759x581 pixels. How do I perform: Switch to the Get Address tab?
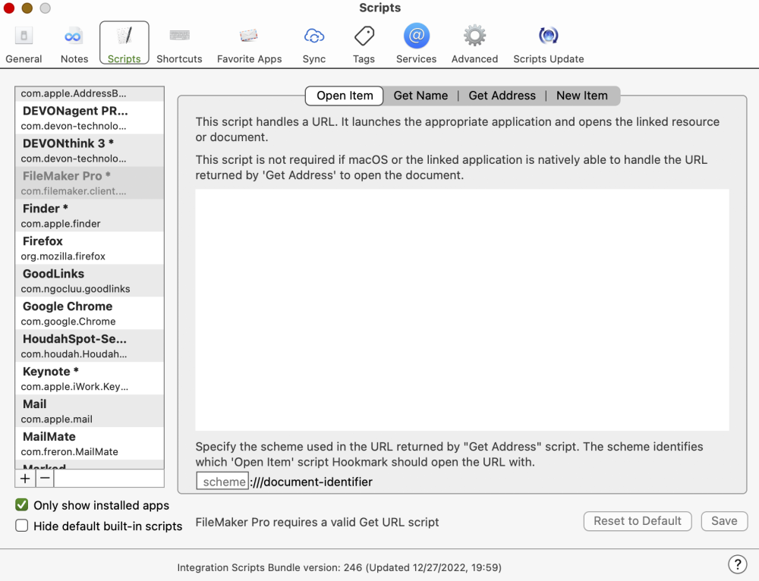point(502,96)
